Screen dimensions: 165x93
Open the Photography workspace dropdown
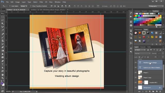tap(156, 6)
